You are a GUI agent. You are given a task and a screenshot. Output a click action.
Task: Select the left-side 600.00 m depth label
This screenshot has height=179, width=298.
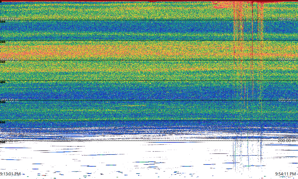pyautogui.click(x=9, y=59)
